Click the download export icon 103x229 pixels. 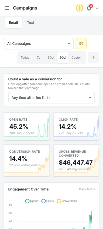93,58
